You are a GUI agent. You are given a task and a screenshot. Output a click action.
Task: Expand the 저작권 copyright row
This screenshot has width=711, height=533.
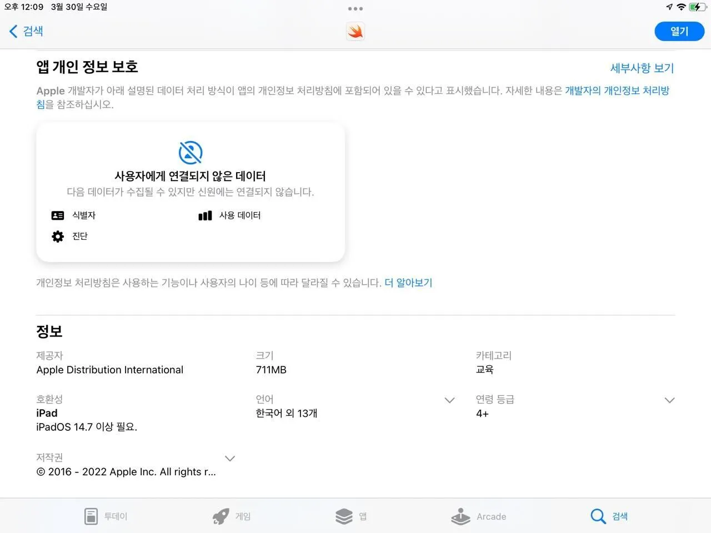pos(230,458)
